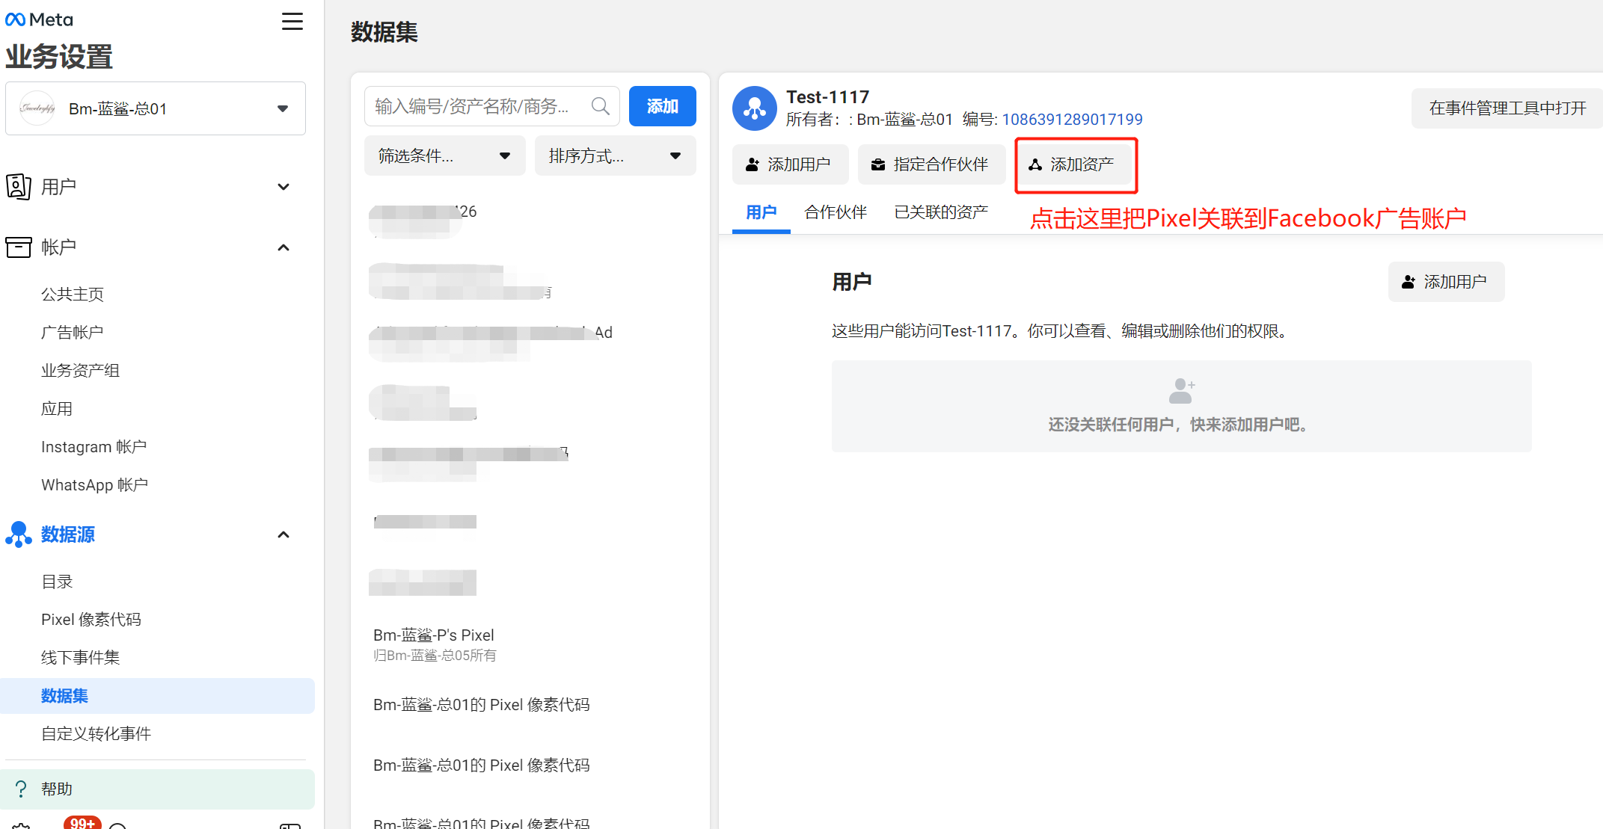Open 应用 in the sidebar
Image resolution: width=1603 pixels, height=829 pixels.
click(57, 408)
